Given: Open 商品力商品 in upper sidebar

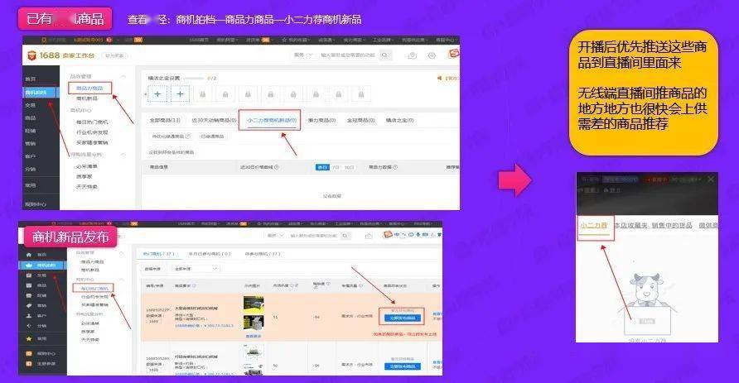Looking at the screenshot, I should pyautogui.click(x=89, y=88).
